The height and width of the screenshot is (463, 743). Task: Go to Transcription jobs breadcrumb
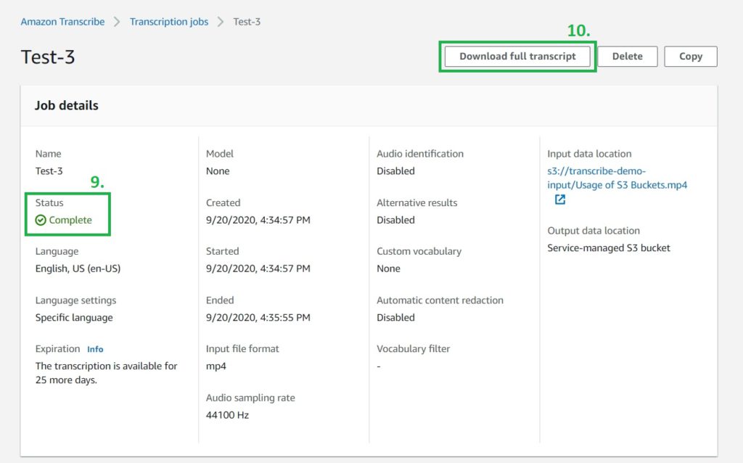coord(169,22)
